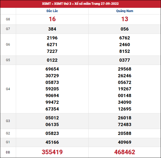This screenshot has width=161, height=158.
Task: Click Đắc Lắc special prize 355419
Action: 52,152
